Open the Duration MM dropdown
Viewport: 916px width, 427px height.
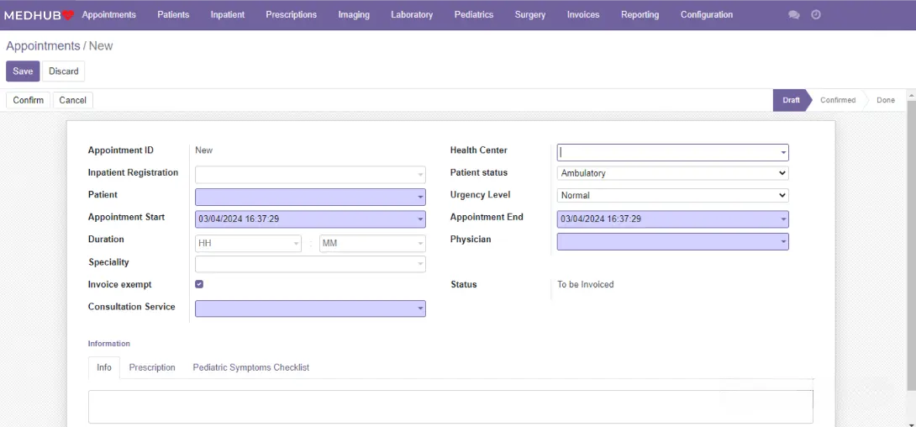pyautogui.click(x=373, y=243)
